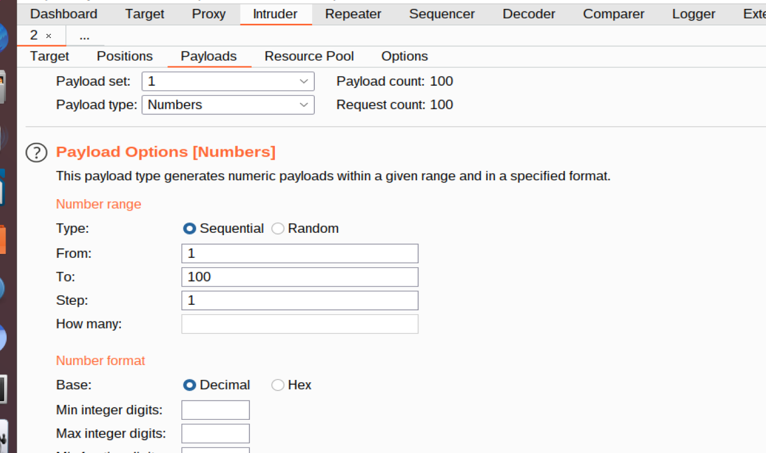Click the Step input field
This screenshot has width=766, height=453.
pos(300,300)
